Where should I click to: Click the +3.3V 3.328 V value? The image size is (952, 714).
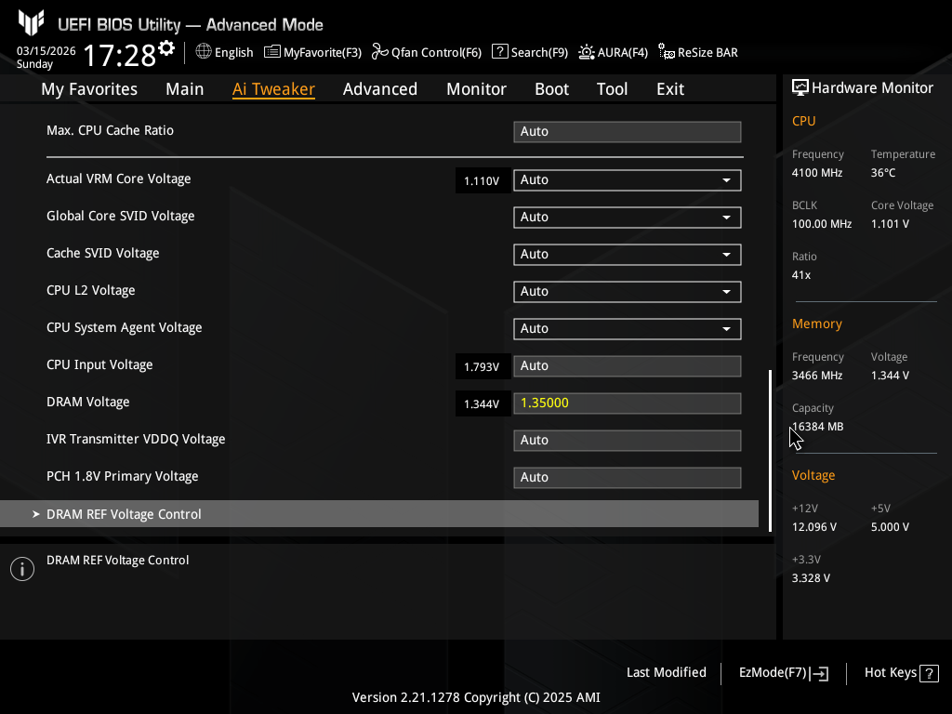(811, 578)
